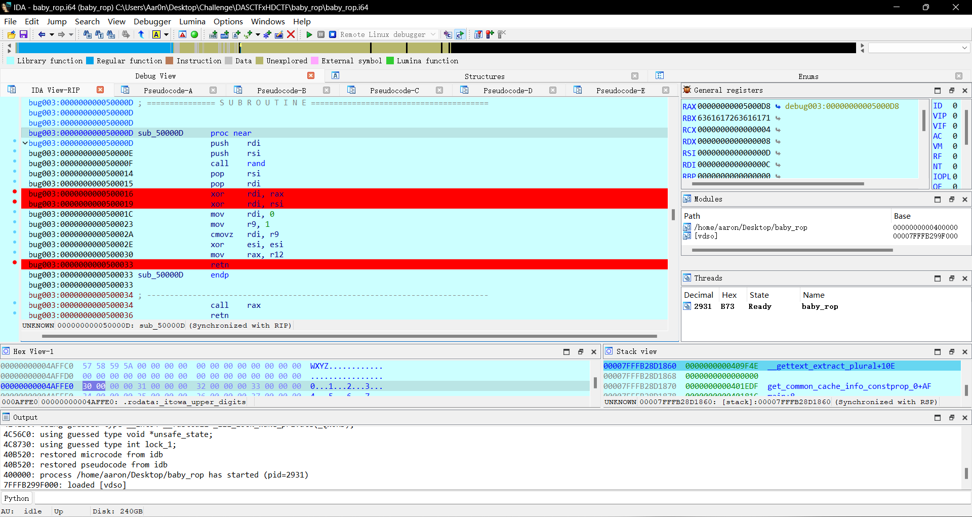The image size is (972, 517).
Task: Start the process with the green play button
Action: pyautogui.click(x=309, y=34)
